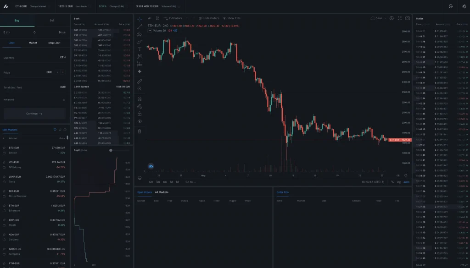Activate the magnet mode icon

[140, 98]
